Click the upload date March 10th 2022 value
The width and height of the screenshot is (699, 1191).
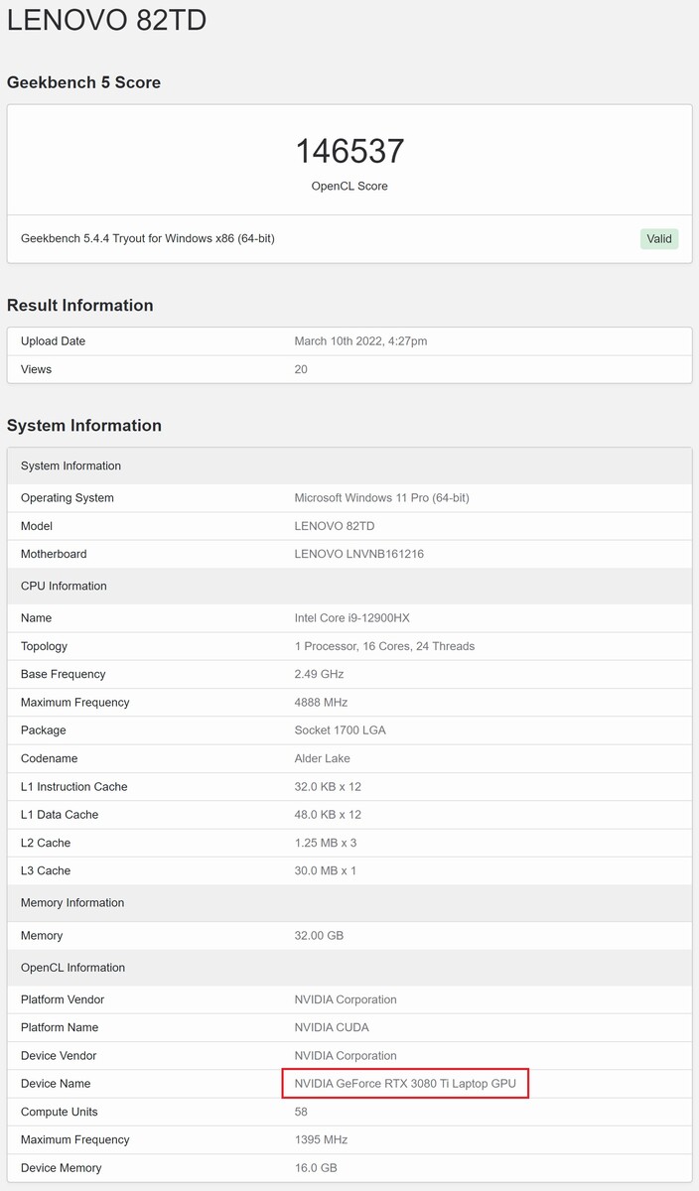point(360,341)
